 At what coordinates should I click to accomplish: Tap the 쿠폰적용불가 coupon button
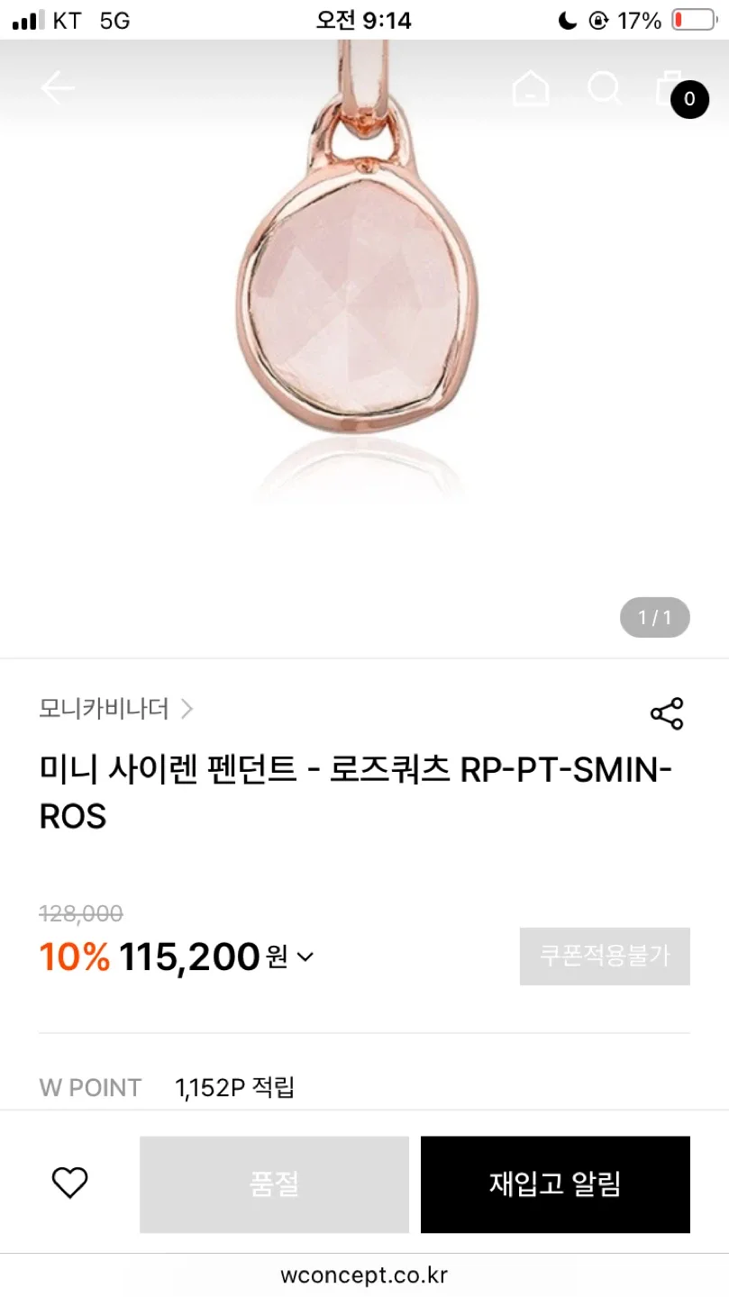pyautogui.click(x=605, y=956)
